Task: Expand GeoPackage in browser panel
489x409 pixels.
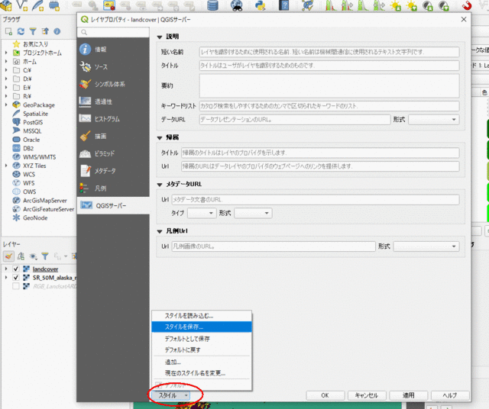Action: click(6, 105)
